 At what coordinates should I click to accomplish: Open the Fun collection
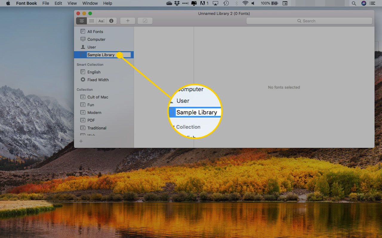point(104,105)
